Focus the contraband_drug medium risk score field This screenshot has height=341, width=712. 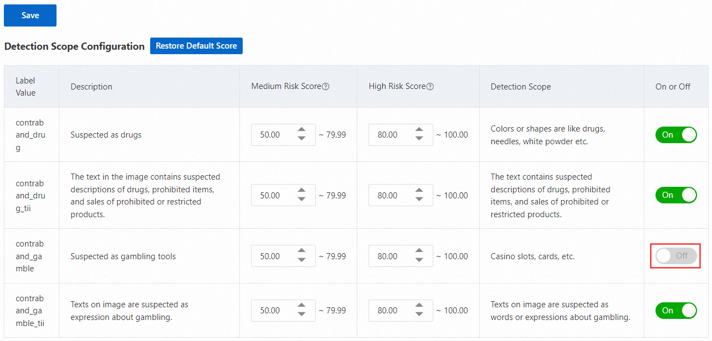[x=273, y=135]
